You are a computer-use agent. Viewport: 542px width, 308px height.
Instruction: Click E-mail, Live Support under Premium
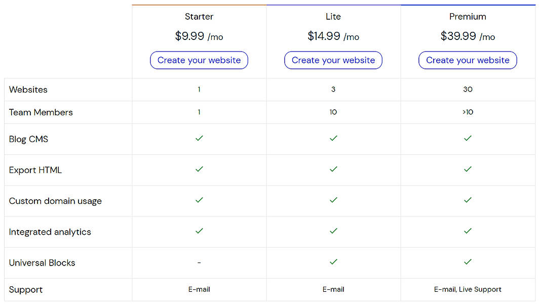click(468, 289)
